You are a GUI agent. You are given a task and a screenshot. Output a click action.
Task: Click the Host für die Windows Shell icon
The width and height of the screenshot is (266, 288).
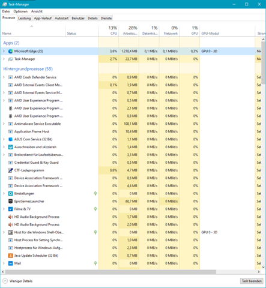click(10, 232)
